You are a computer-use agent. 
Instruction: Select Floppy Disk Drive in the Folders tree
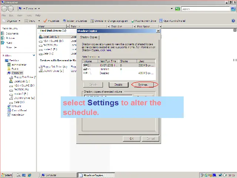[x=23, y=77]
